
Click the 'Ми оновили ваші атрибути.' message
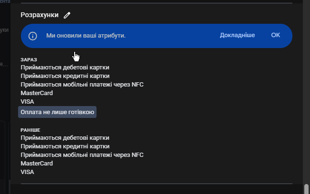point(86,36)
